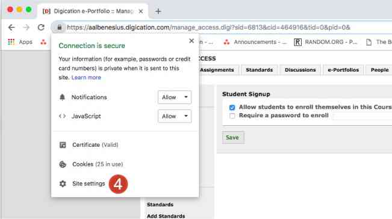Open the JavaScript Allow dropdown
This screenshot has height=219, width=392.
click(175, 116)
